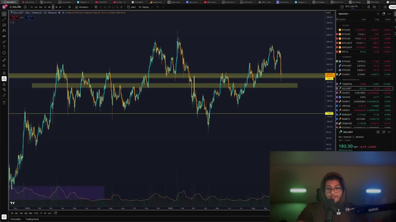Set chart range to 1D
Viewport: 396px width, 222px height.
coord(12,213)
